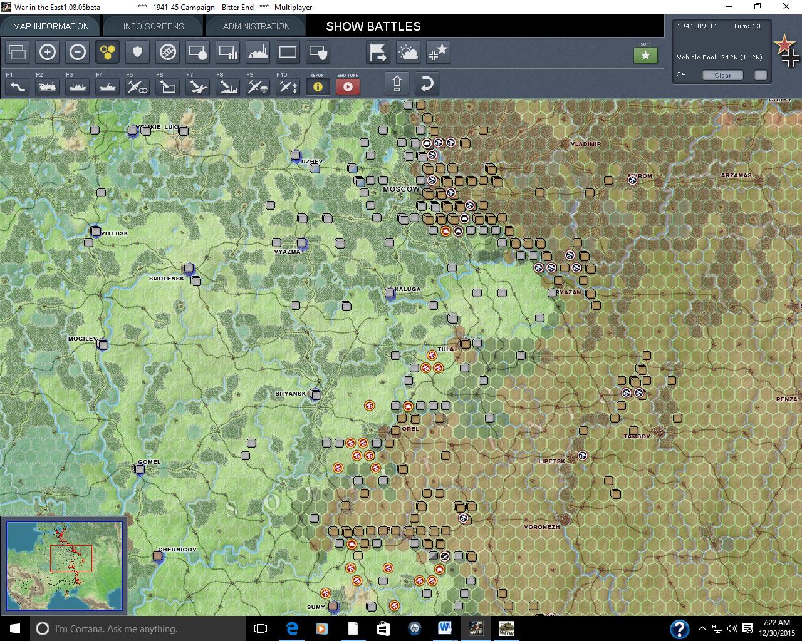The width and height of the screenshot is (802, 641).
Task: Click the Kaluga city label
Action: [408, 289]
